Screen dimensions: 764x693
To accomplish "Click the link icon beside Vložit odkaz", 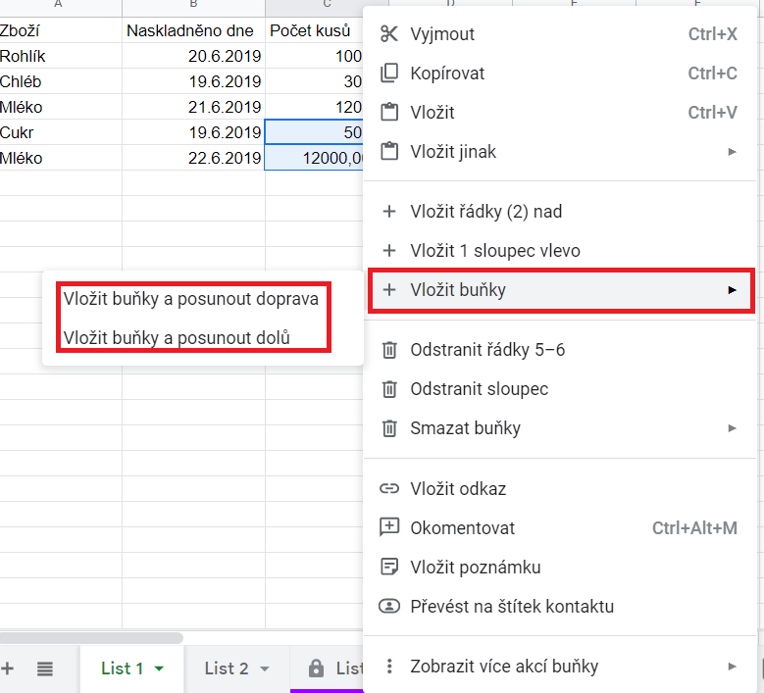I will pyautogui.click(x=389, y=488).
